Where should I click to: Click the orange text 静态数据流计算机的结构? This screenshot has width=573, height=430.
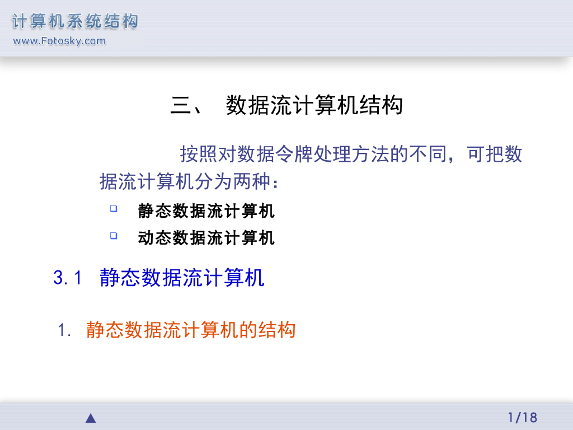[191, 330]
